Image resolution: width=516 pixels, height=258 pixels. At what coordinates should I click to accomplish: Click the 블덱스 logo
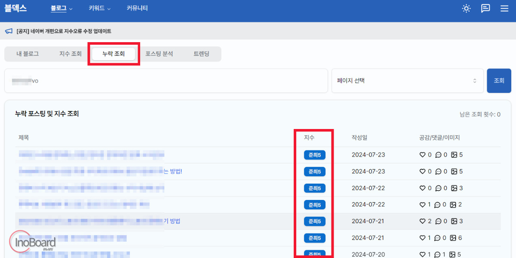click(16, 8)
